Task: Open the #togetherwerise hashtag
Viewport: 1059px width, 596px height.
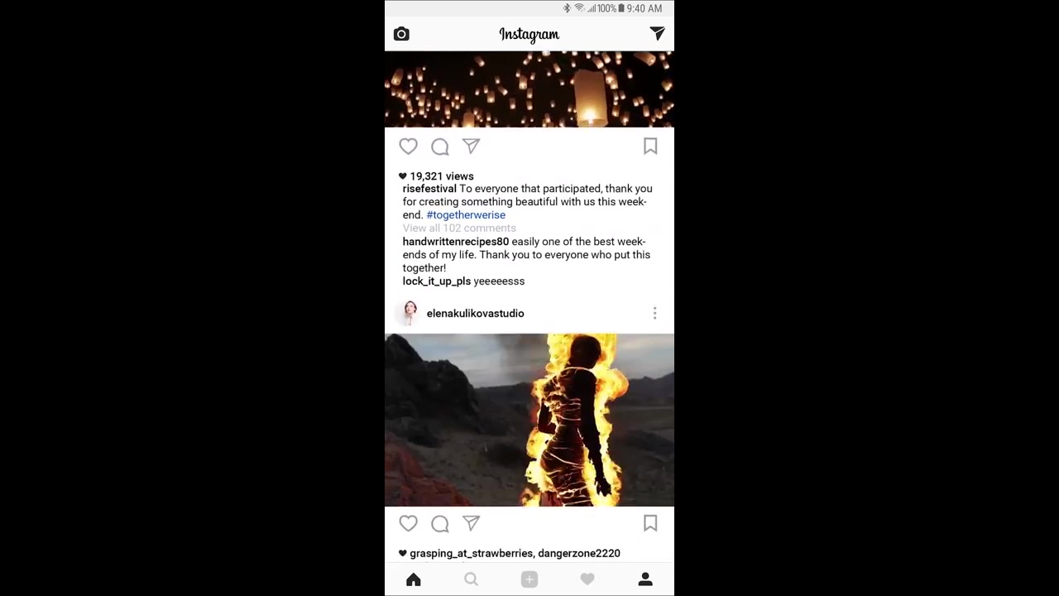Action: click(466, 215)
